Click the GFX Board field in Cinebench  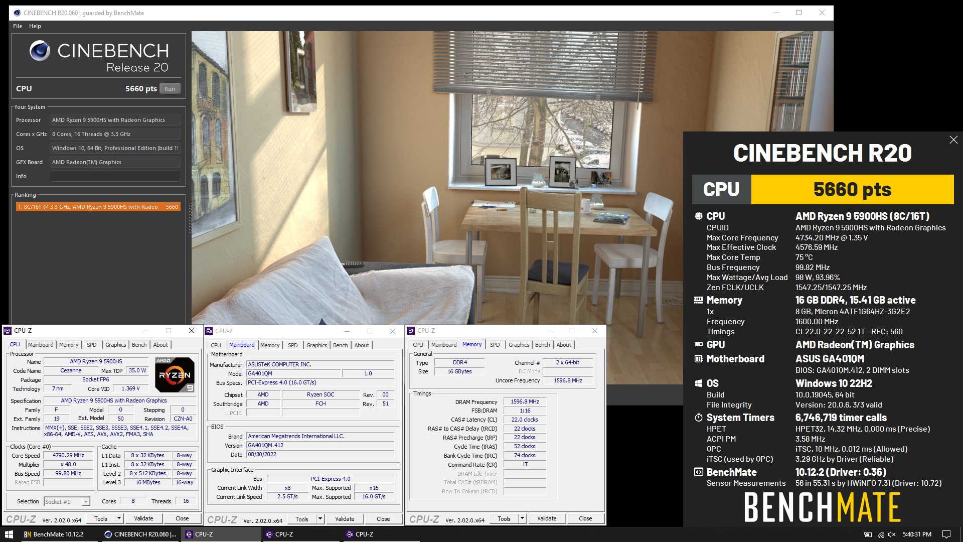(115, 162)
